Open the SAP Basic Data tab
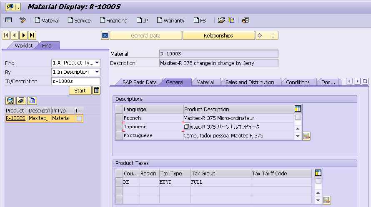This screenshot has height=207, width=371. coord(139,82)
